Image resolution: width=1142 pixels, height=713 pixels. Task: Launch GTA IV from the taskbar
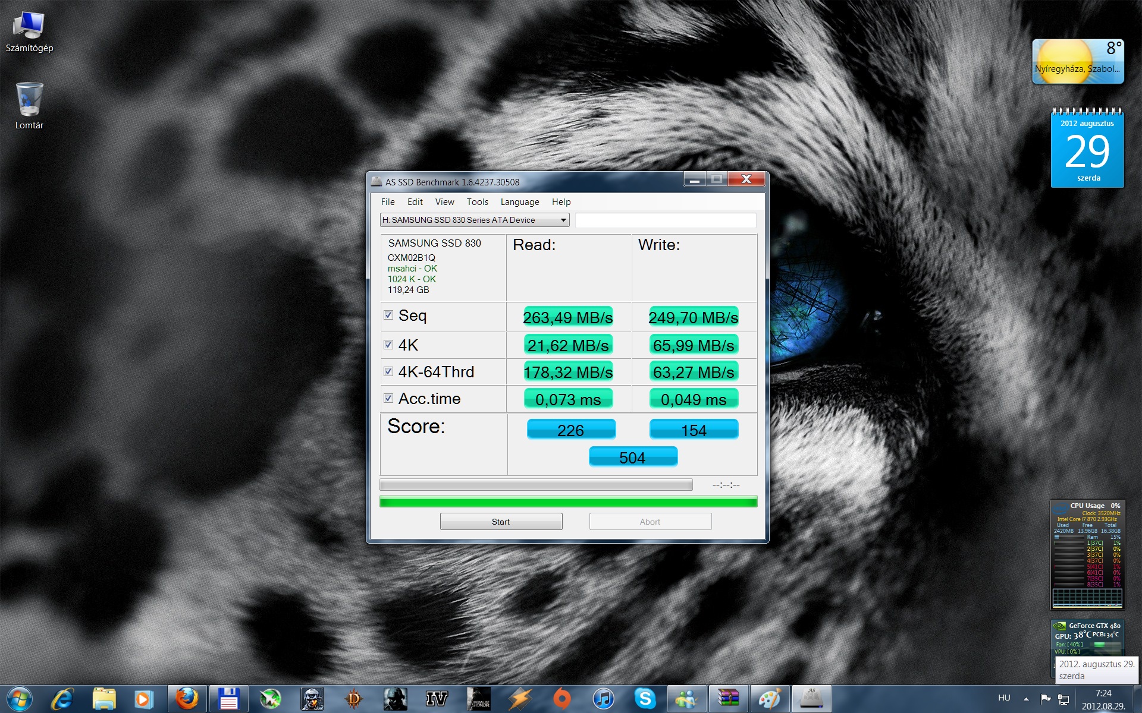coord(437,699)
